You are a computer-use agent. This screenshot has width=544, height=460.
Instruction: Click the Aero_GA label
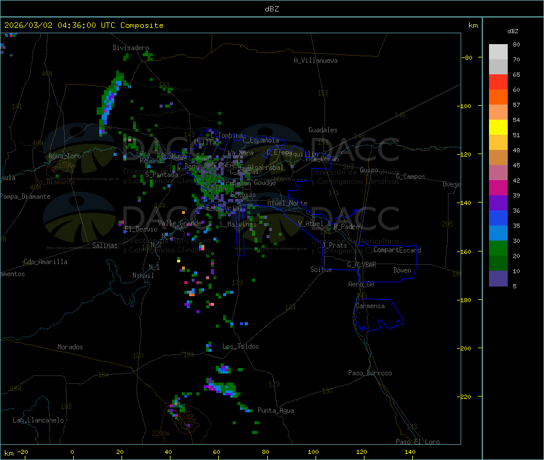361,284
